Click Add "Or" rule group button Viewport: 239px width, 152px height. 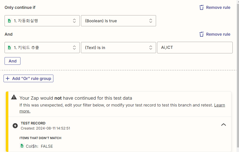pos(29,78)
